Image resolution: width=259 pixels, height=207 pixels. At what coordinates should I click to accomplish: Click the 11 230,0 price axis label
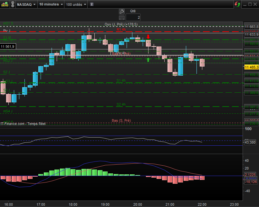252,123
